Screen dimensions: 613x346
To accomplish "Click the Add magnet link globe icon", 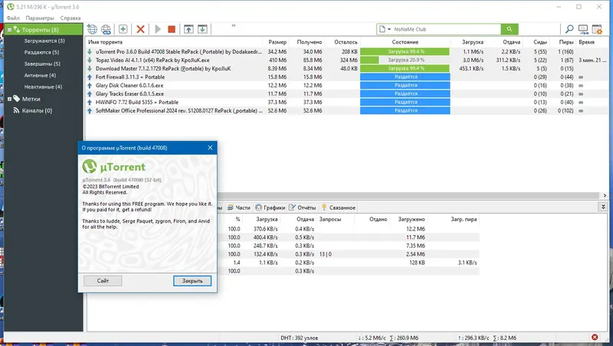I will click(106, 29).
